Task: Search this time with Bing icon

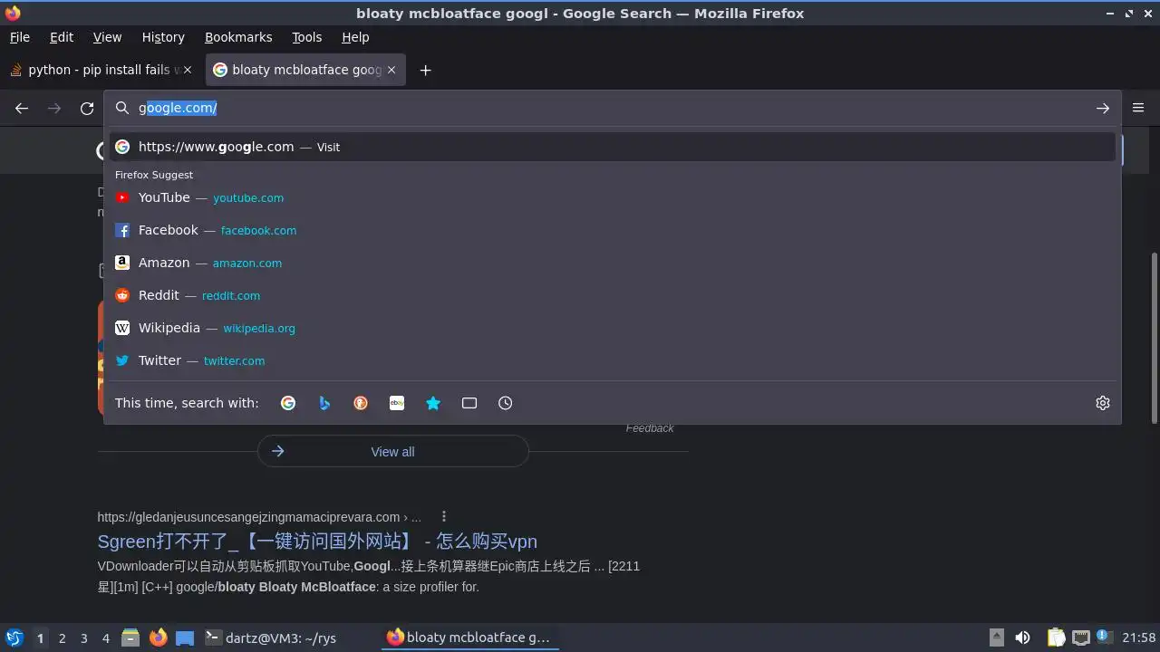Action: point(324,403)
